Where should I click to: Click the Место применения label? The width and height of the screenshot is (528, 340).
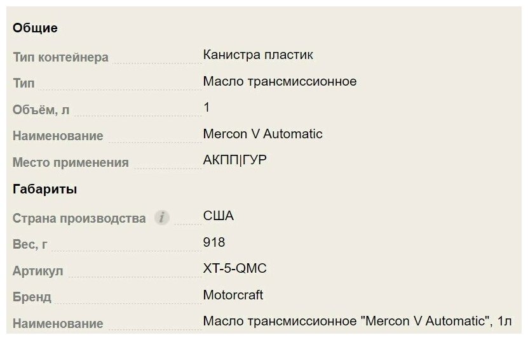pyautogui.click(x=71, y=162)
